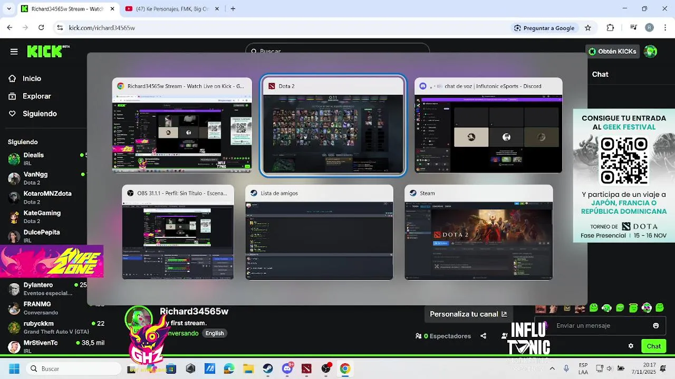
Task: Open Discord from taskbar
Action: [287, 368]
